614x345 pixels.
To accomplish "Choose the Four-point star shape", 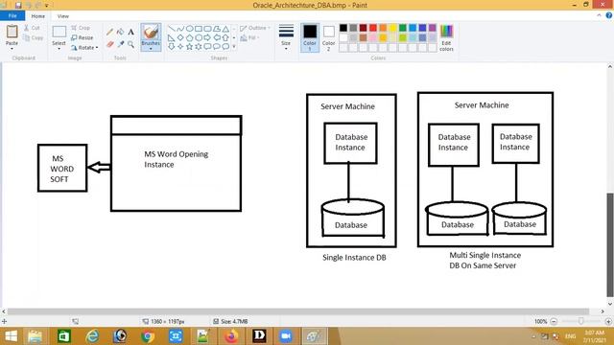I will pos(180,47).
